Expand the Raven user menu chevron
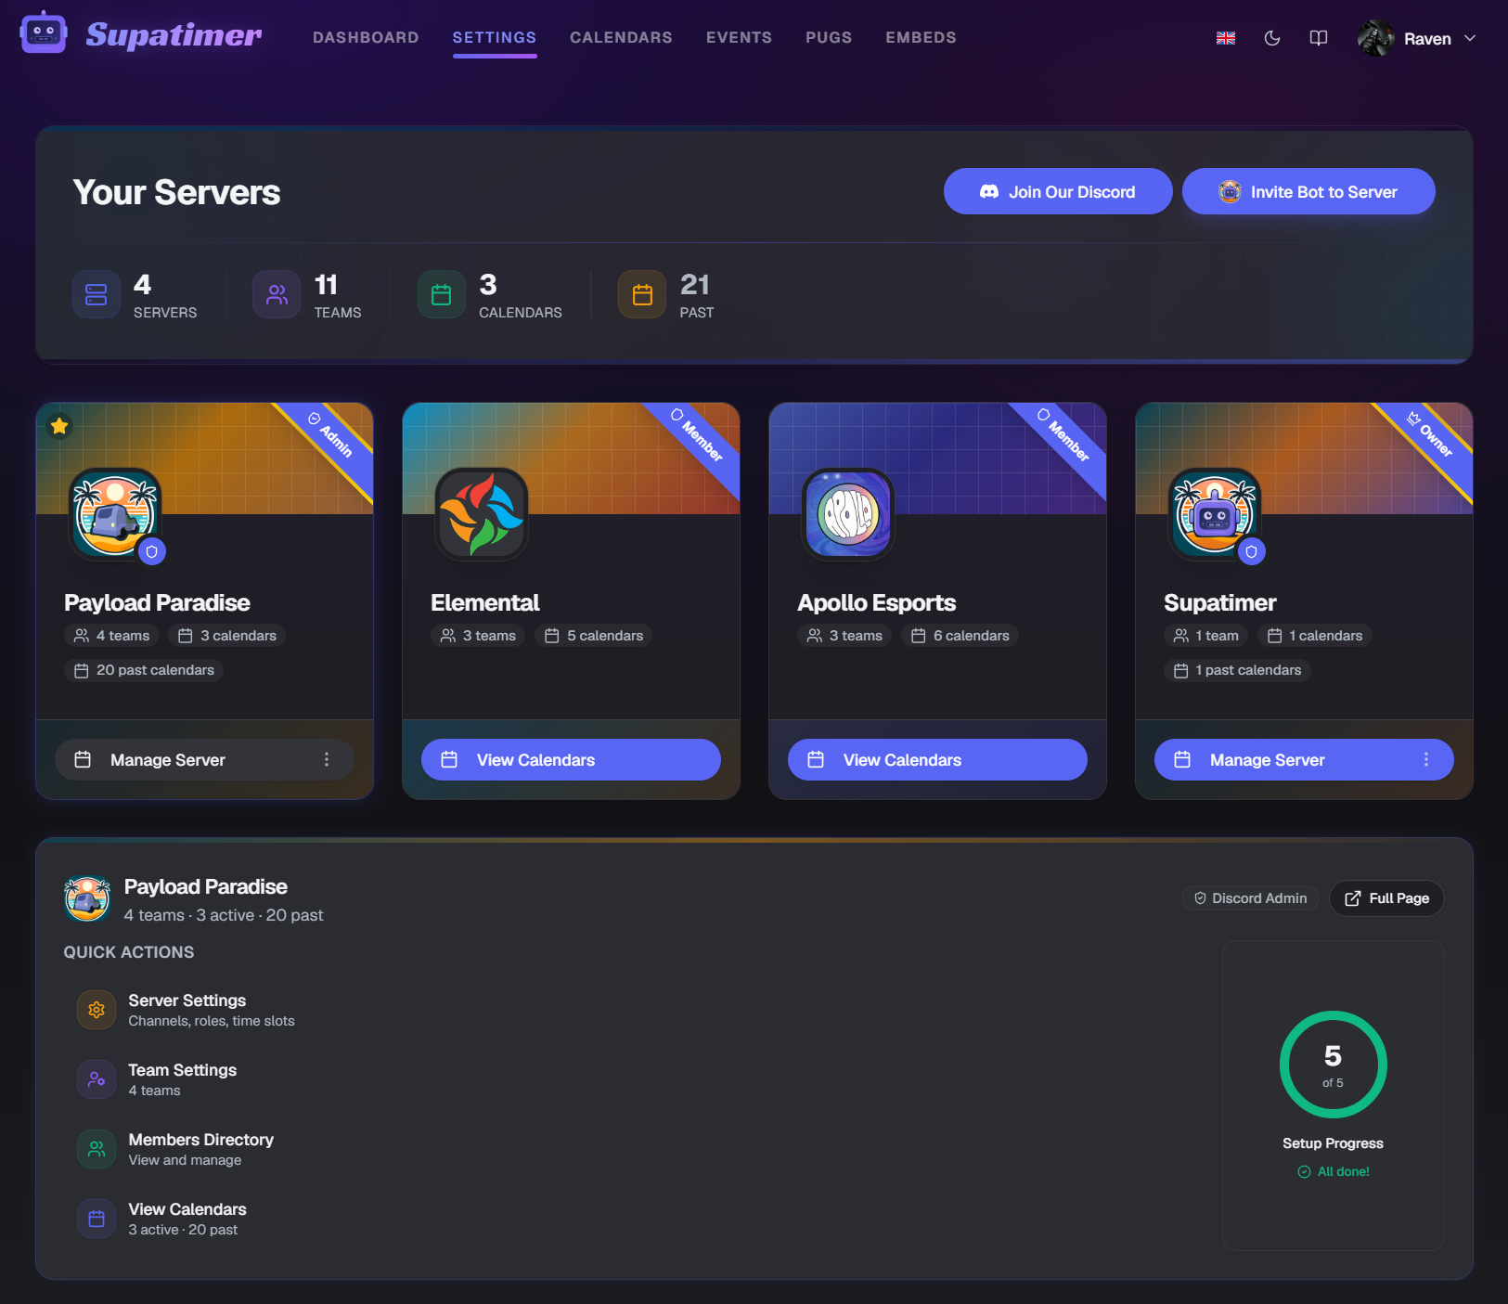 (x=1470, y=38)
